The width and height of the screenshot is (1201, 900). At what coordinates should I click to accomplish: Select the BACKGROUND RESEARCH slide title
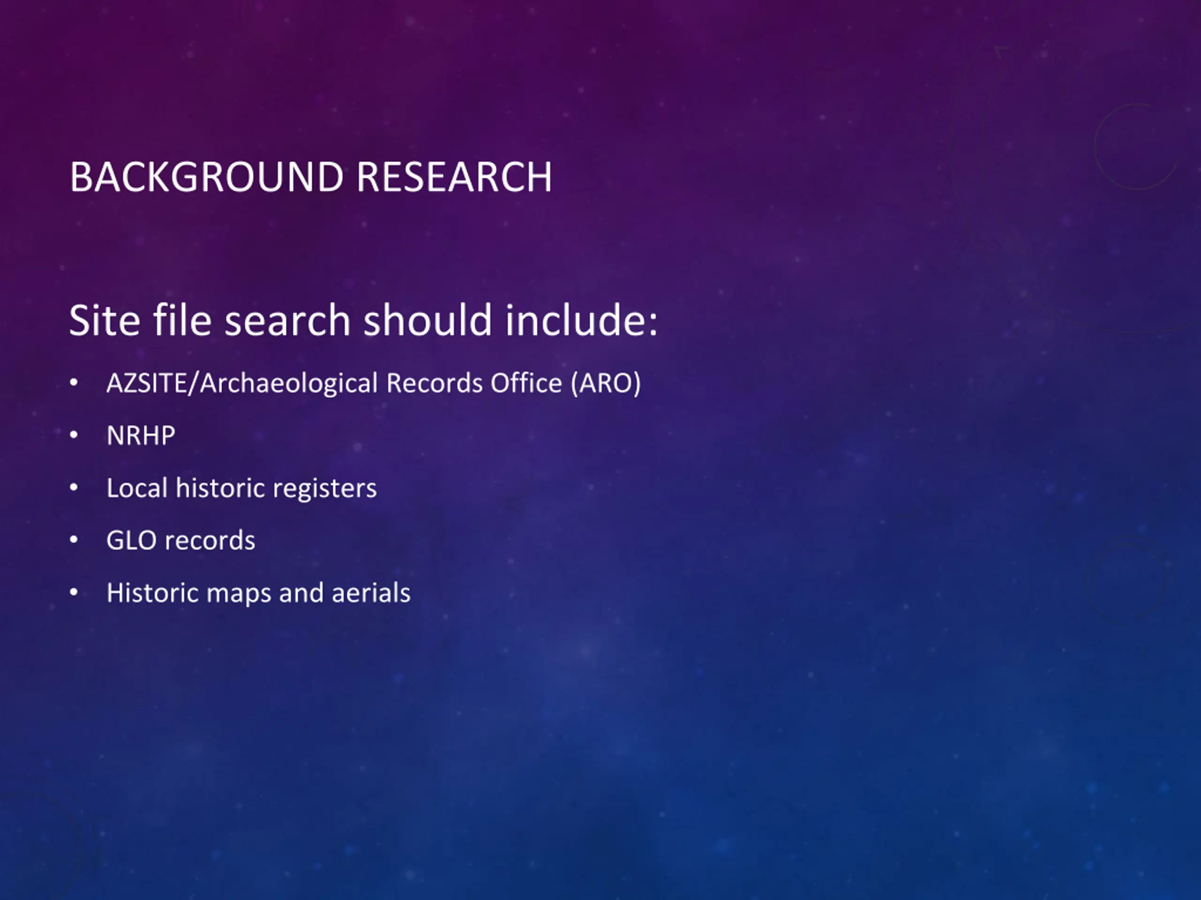pyautogui.click(x=311, y=177)
